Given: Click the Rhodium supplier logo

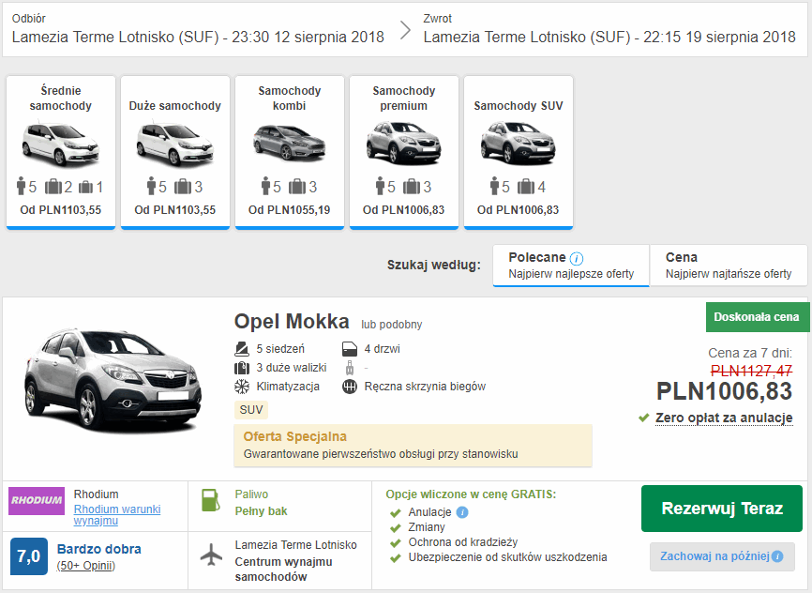Looking at the screenshot, I should (37, 501).
